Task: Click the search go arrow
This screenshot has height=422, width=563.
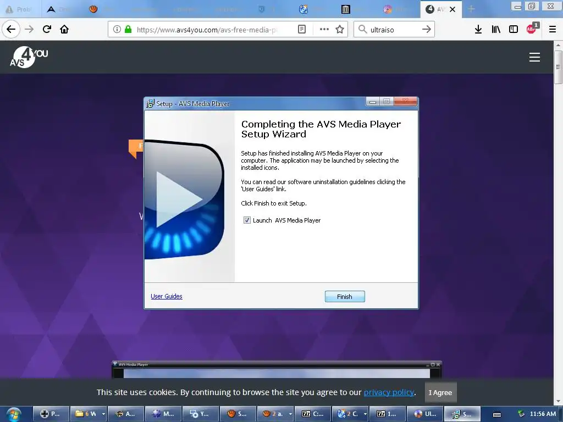Action: [x=426, y=29]
